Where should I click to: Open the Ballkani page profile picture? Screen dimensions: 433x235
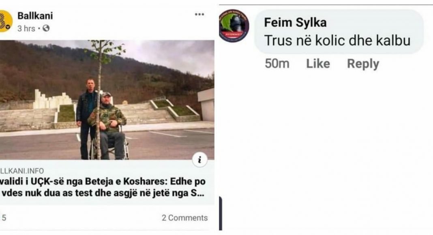tap(6, 22)
